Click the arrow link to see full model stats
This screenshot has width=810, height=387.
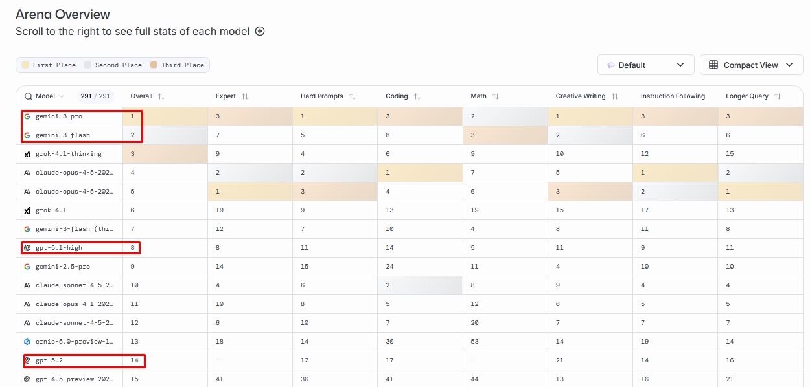tap(259, 30)
